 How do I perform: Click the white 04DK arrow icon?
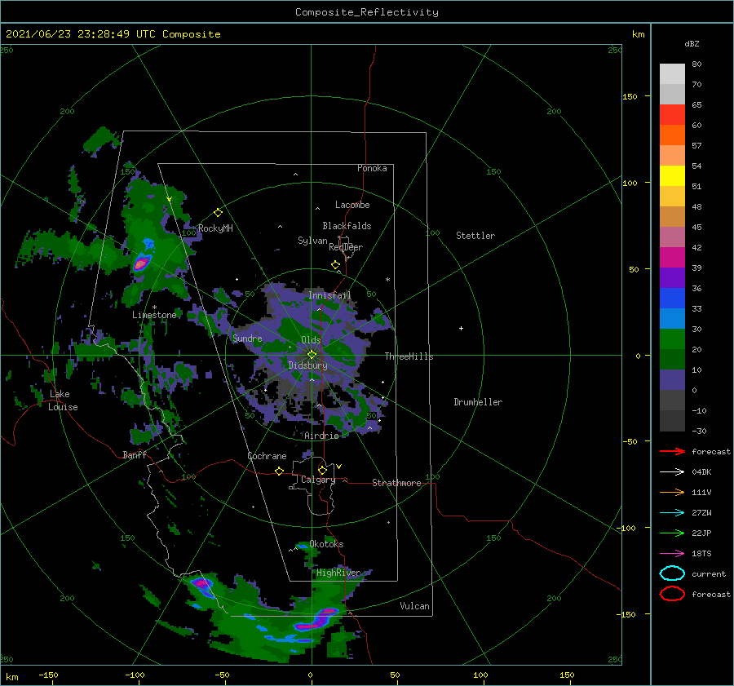click(672, 471)
